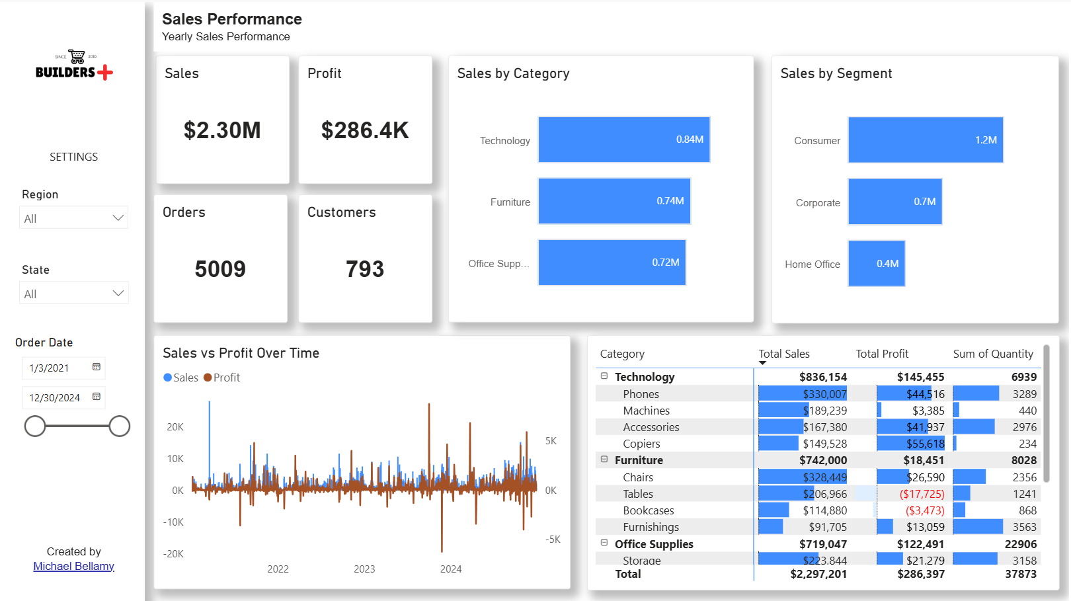Click the left Order Date slider handle

click(35, 426)
